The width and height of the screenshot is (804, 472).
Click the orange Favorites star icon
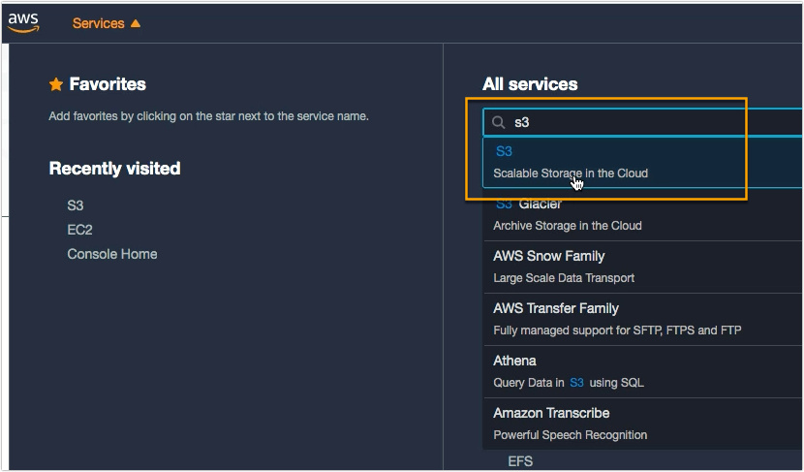(56, 85)
